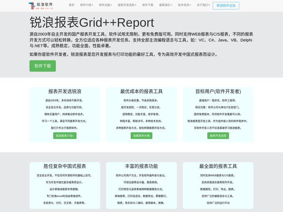283x212 pixels.
Task: Click the 最全面的报表工具 card title
Action: tap(218, 166)
